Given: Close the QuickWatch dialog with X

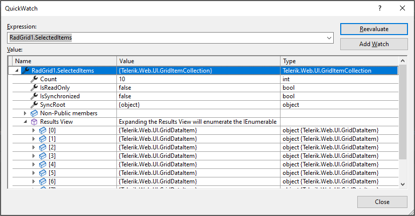Looking at the screenshot, I should pos(402,8).
